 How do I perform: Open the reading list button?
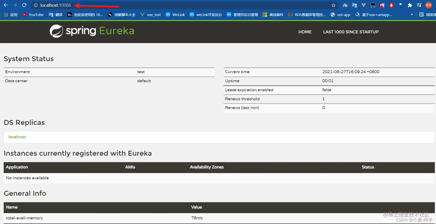[427, 15]
